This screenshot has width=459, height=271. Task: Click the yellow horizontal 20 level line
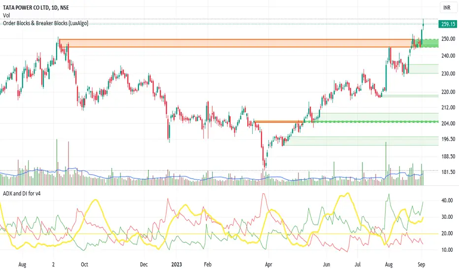[x=220, y=234]
